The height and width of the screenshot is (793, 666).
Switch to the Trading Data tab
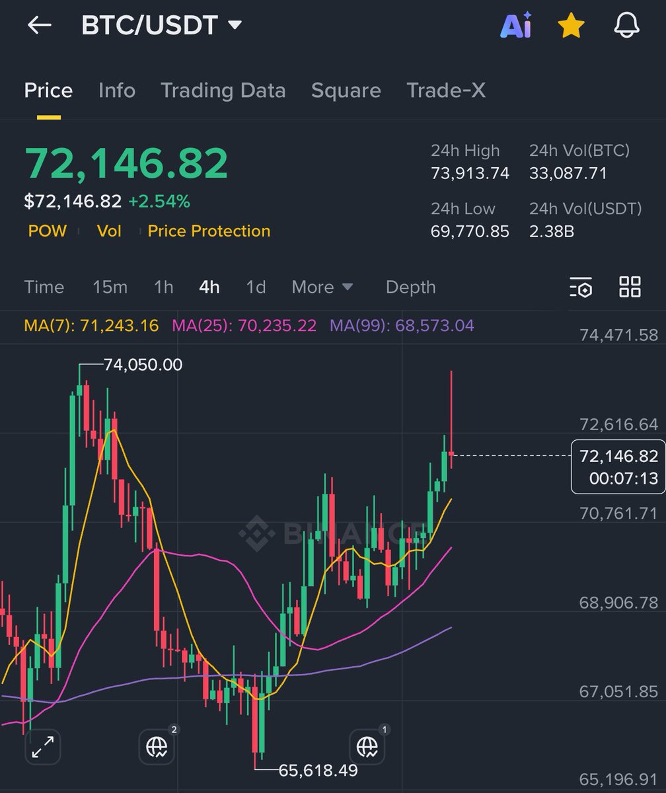[223, 91]
